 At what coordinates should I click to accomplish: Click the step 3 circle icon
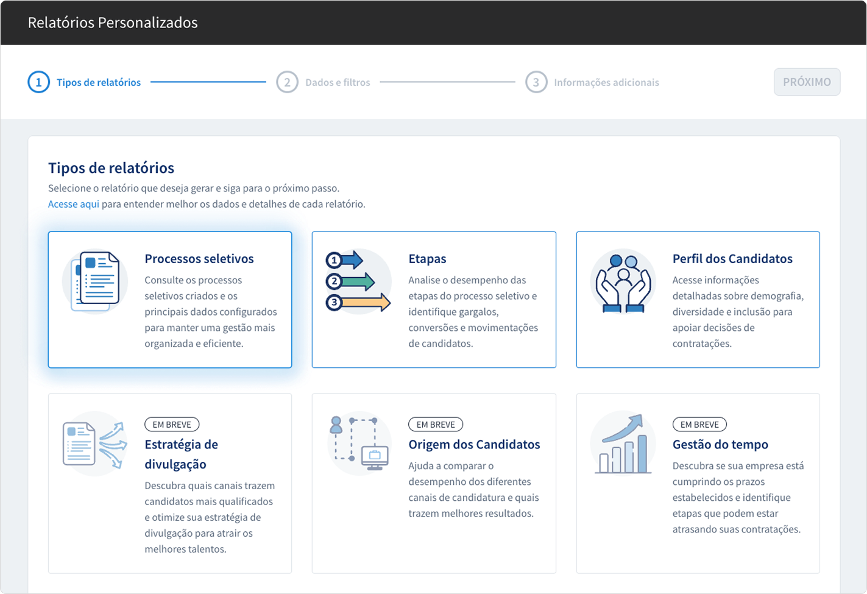536,82
